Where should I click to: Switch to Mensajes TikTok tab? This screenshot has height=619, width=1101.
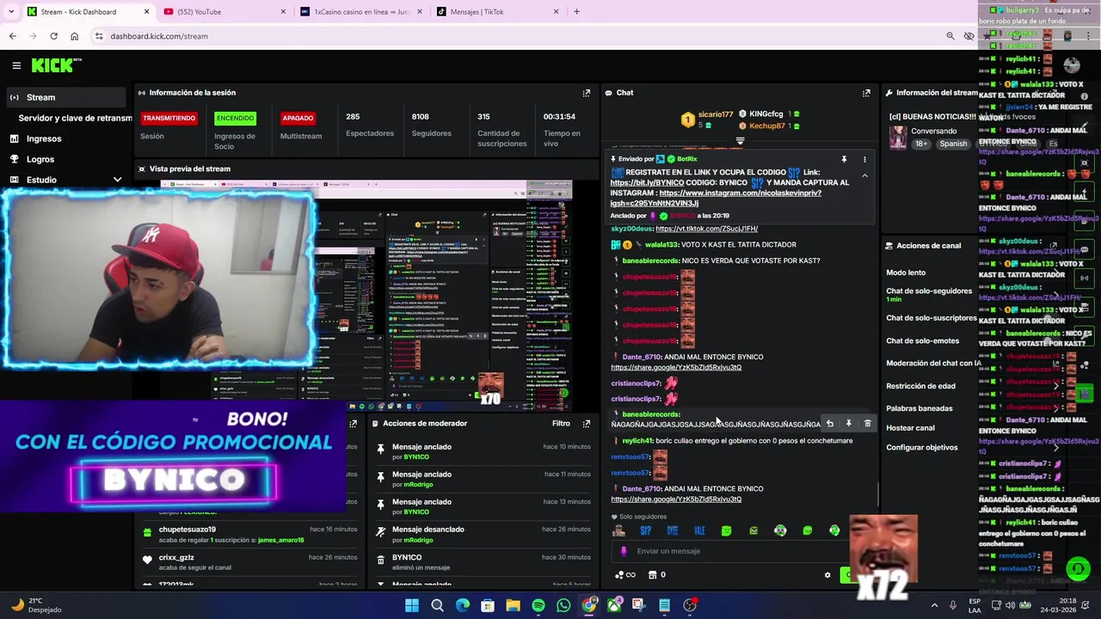pos(495,12)
